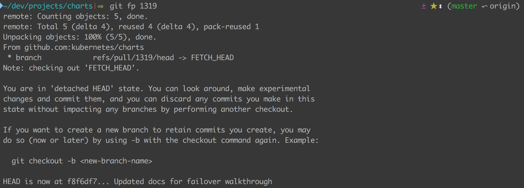Click the asterisk before 'branch'
The width and height of the screenshot is (524, 188).
point(9,57)
